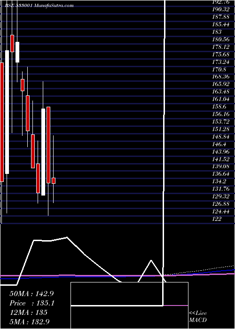Click the red candlestick topping near 183
Image resolution: width=235 pixels, height=329 pixels.
point(12,43)
